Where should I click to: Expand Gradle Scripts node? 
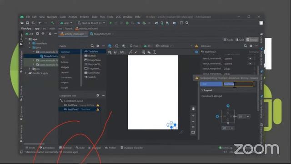pos(26,73)
